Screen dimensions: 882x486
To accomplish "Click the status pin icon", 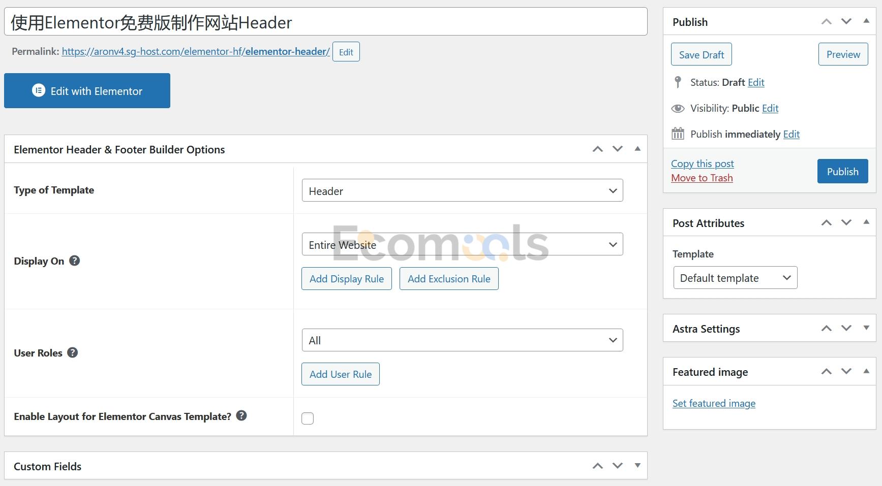I will (678, 82).
